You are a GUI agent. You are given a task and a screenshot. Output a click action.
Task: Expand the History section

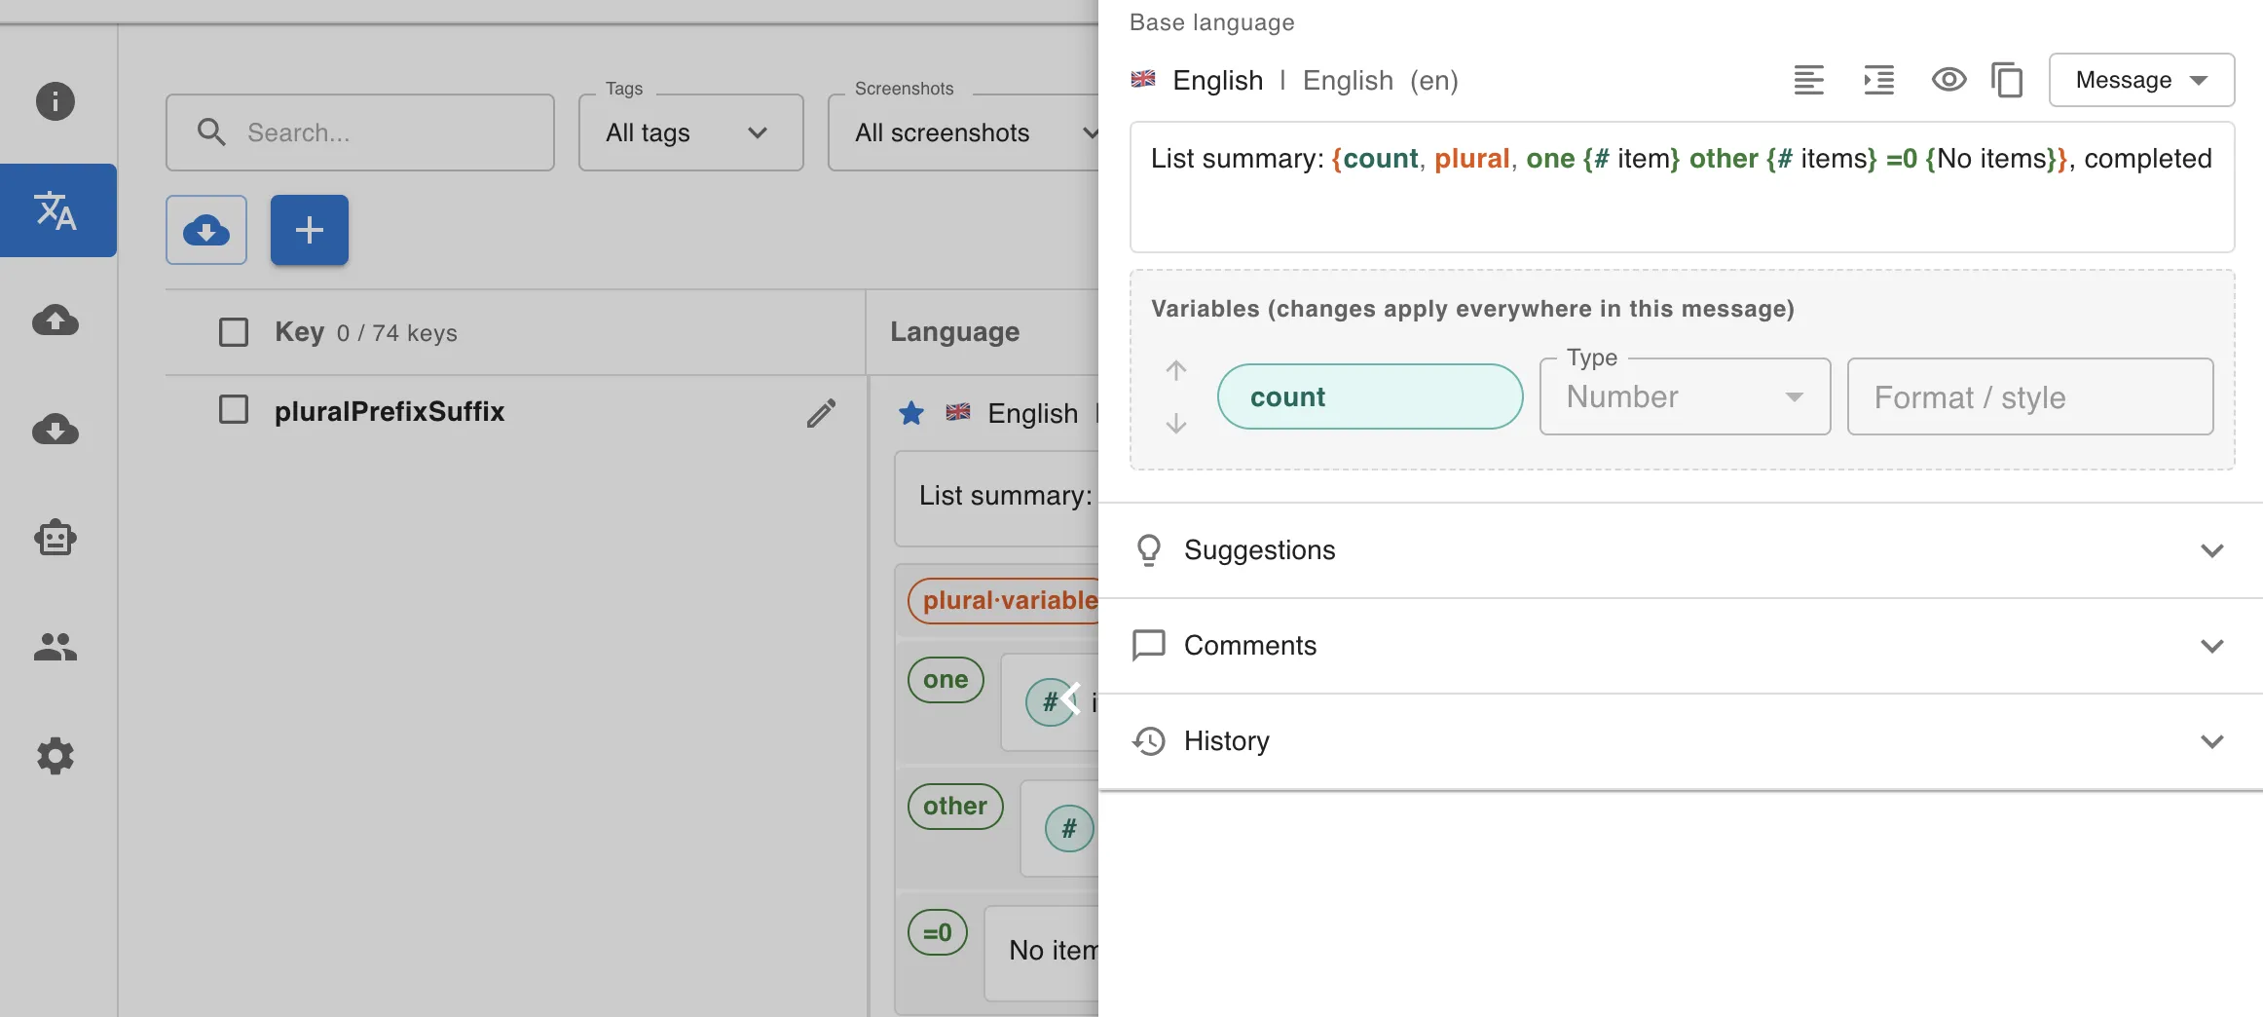tap(1681, 741)
